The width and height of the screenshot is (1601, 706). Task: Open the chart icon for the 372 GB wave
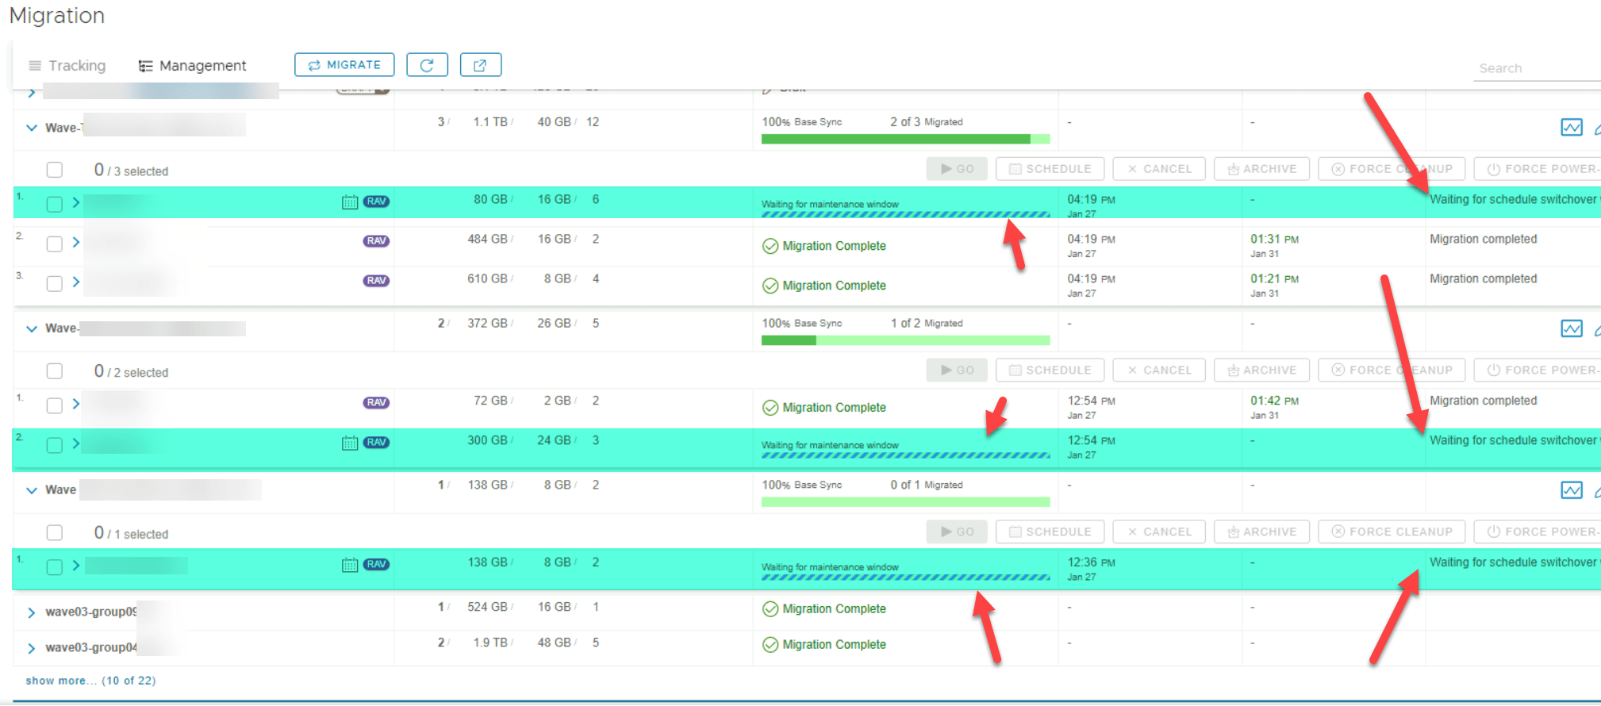1571,329
